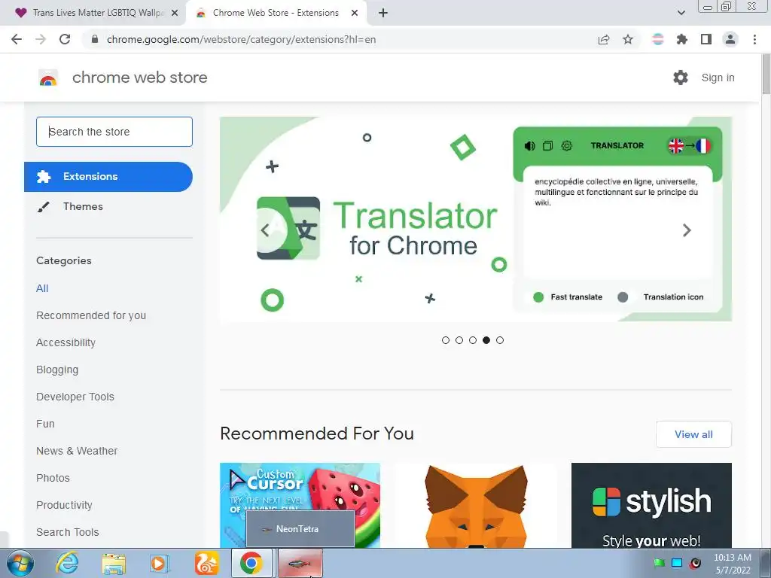
Task: Select the third carousel dot
Action: coord(473,340)
